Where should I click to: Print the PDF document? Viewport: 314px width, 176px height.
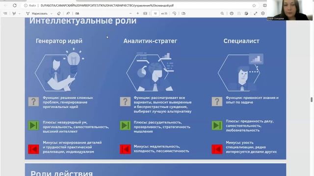[x=232, y=13]
